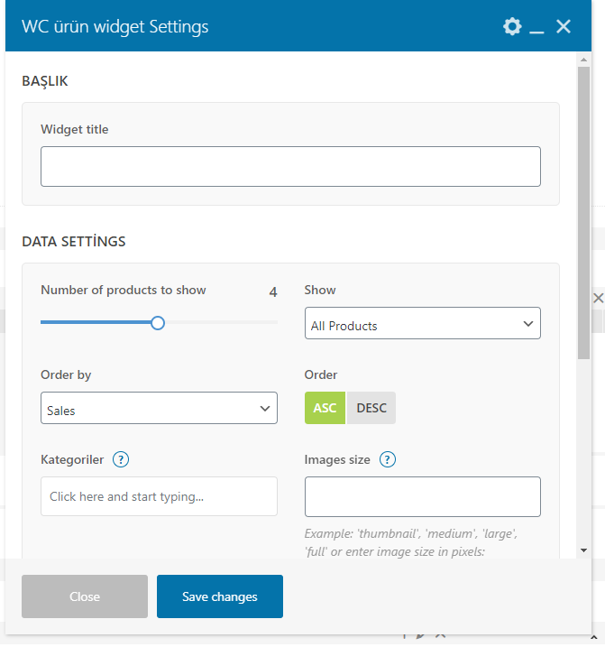Minimize the WC ürün widget Settings panel
The height and width of the screenshot is (647, 605).
point(537,29)
